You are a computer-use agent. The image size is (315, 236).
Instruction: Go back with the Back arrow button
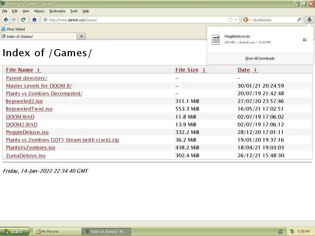[6, 20]
